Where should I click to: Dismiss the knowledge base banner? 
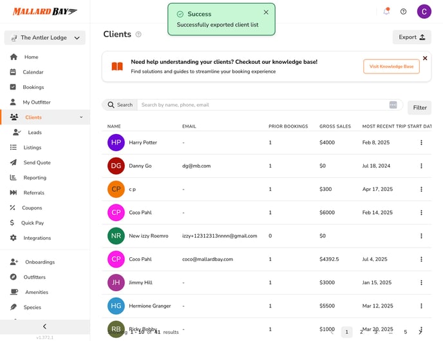click(425, 58)
